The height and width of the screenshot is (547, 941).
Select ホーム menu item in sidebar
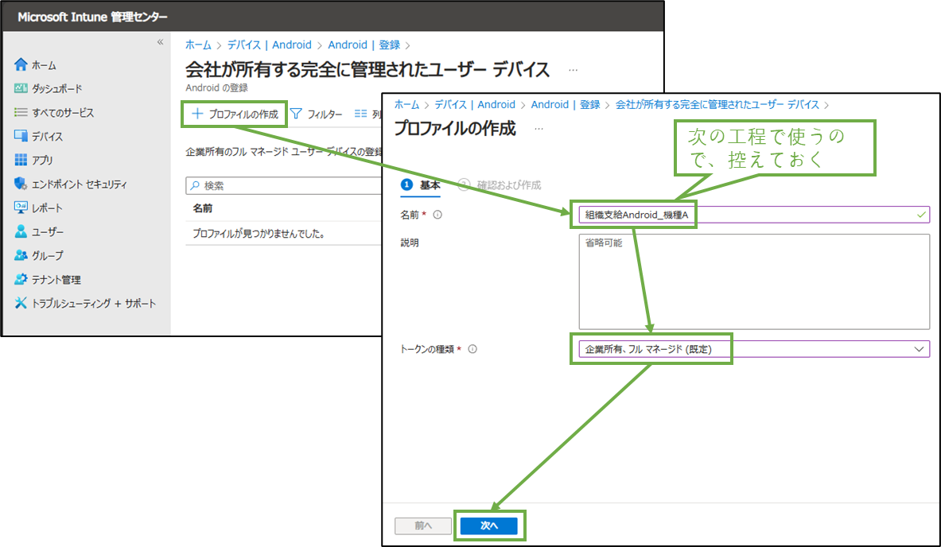(44, 64)
